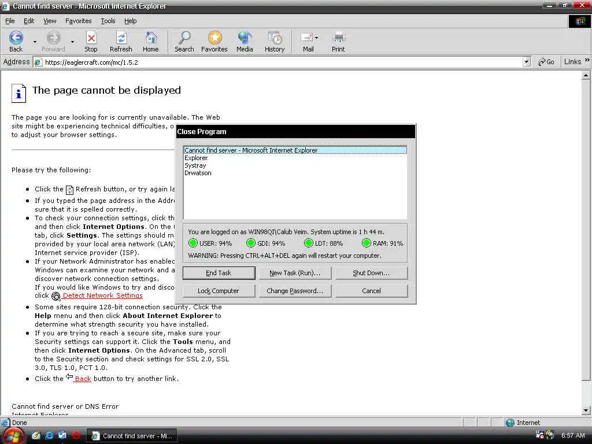Open the Favorites menu
This screenshot has width=592, height=444.
(78, 21)
